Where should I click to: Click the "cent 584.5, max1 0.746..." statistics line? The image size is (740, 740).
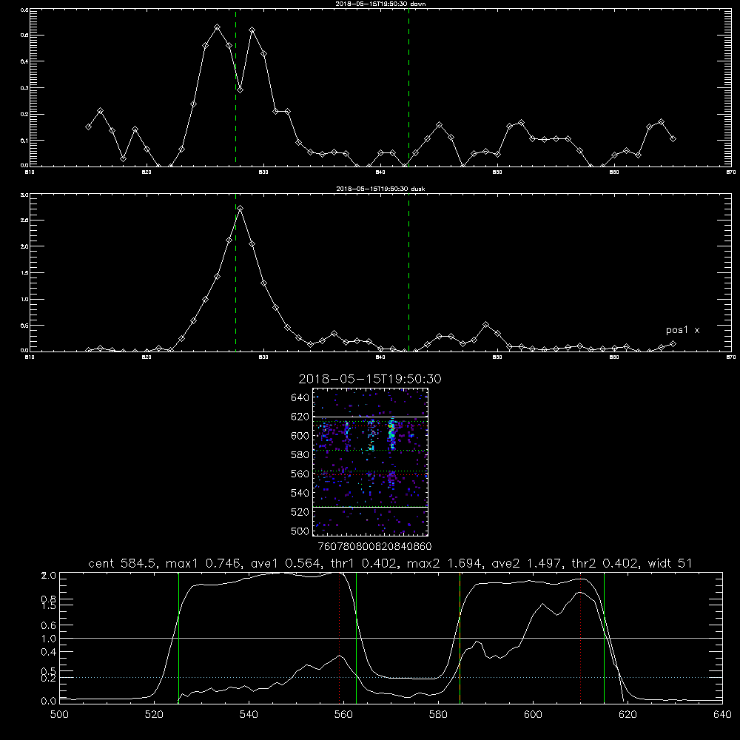pyautogui.click(x=390, y=563)
